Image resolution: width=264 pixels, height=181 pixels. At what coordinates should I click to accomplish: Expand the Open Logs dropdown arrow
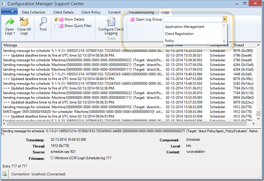coord(14,33)
